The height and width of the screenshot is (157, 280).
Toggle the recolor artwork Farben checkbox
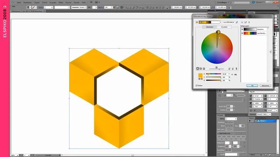[196, 85]
